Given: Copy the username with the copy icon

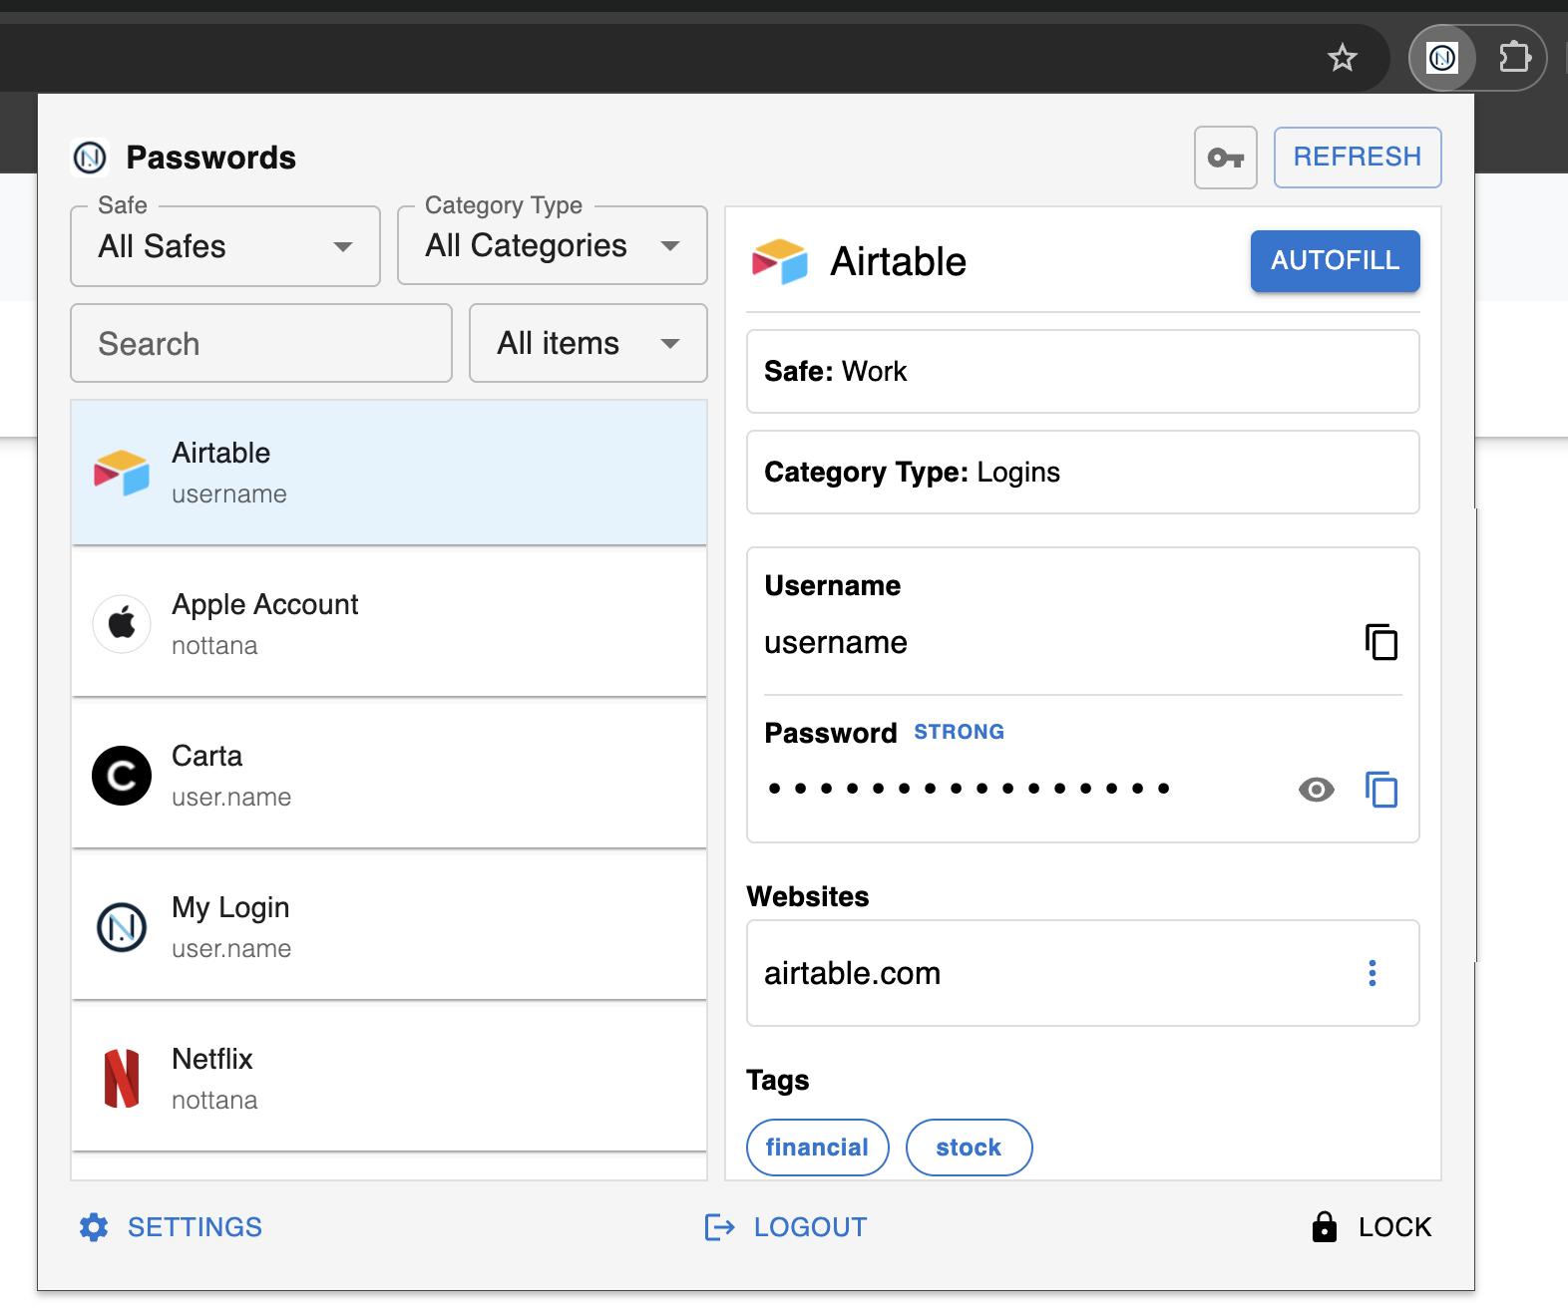Looking at the screenshot, I should coord(1381,642).
